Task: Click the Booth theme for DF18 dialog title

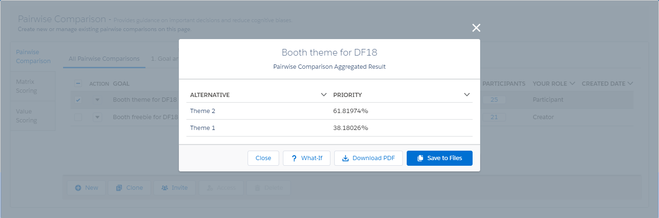Action: coord(329,52)
